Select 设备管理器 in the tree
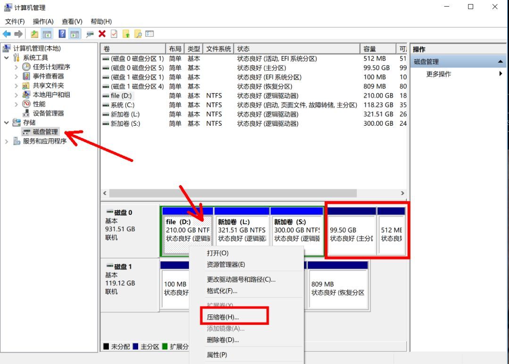Screen dimensions: 509x364 tap(48, 113)
